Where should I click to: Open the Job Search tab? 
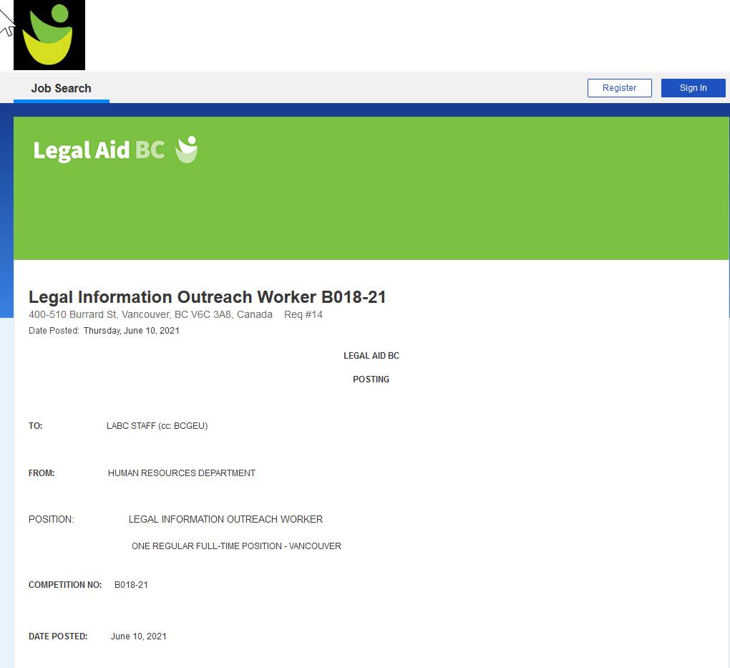coord(62,88)
